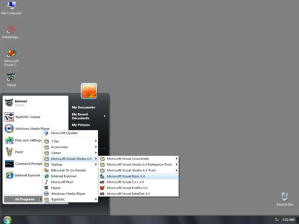Expand Microsoft Visual SourceSafe submenu
Image resolution: width=299 pixels, height=224 pixels.
click(x=139, y=159)
